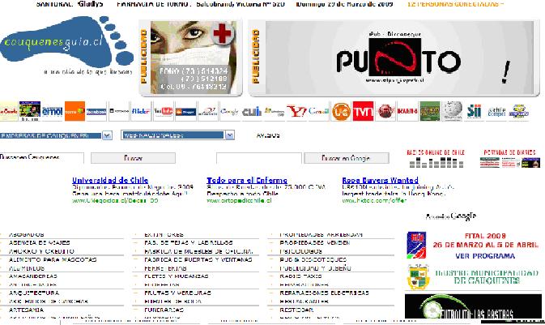Open the Abogados category
This screenshot has height=325, width=545.
point(27,235)
